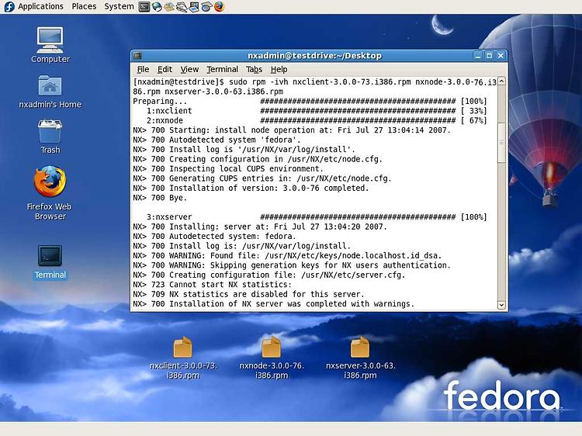Click the '2:nxnode' progress line

click(317, 120)
